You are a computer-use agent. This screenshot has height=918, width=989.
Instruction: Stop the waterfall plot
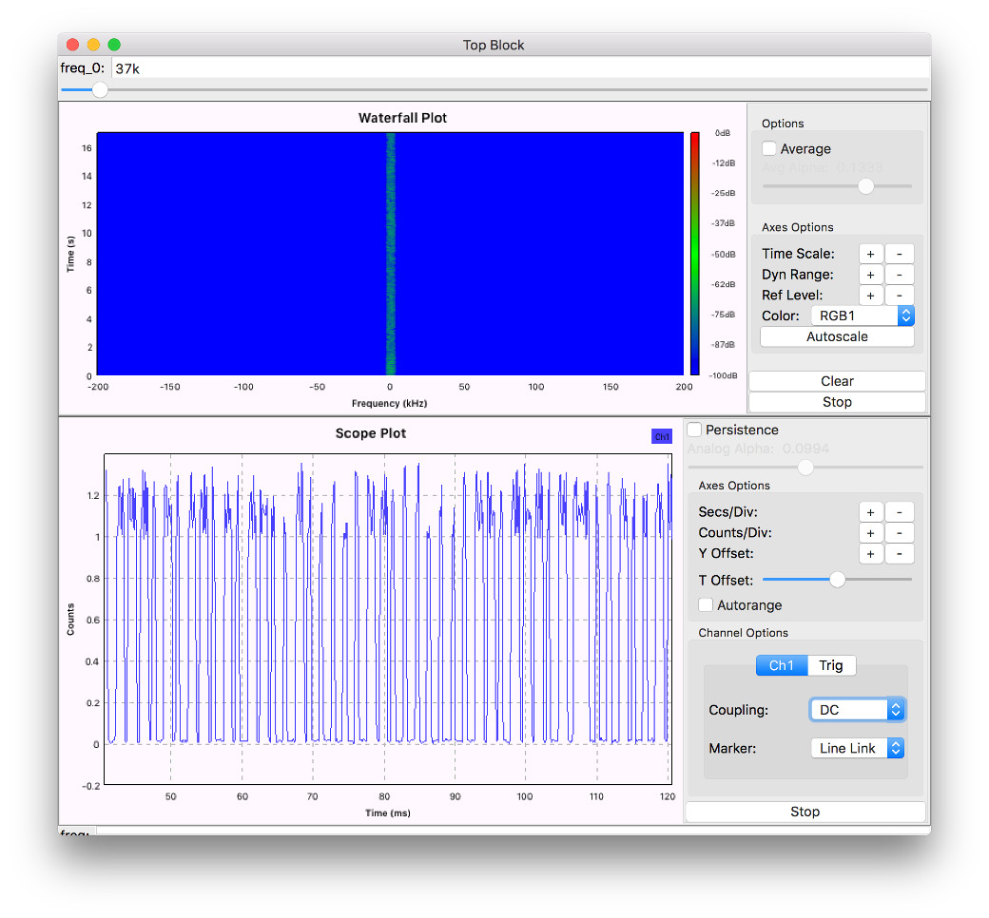click(x=837, y=402)
